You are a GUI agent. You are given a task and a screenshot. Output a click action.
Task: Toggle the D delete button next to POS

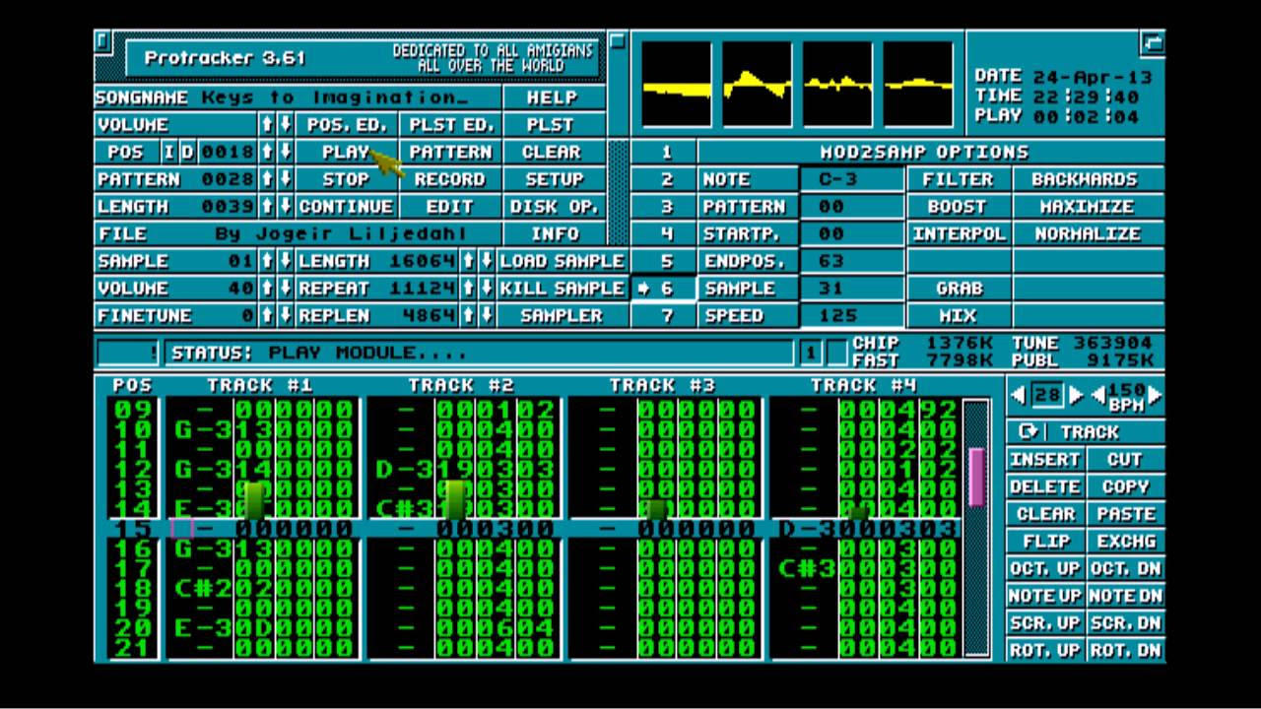187,153
